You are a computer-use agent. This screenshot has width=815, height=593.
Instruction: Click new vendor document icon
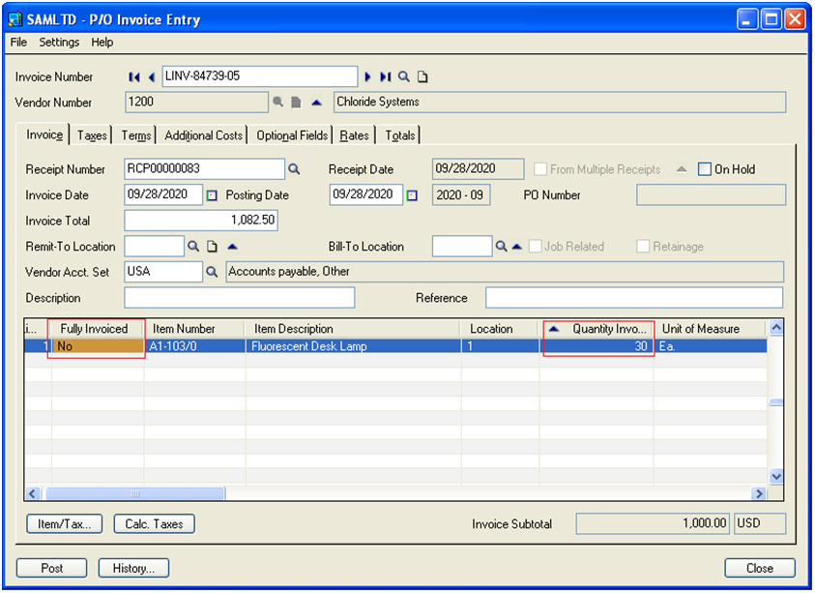point(296,102)
